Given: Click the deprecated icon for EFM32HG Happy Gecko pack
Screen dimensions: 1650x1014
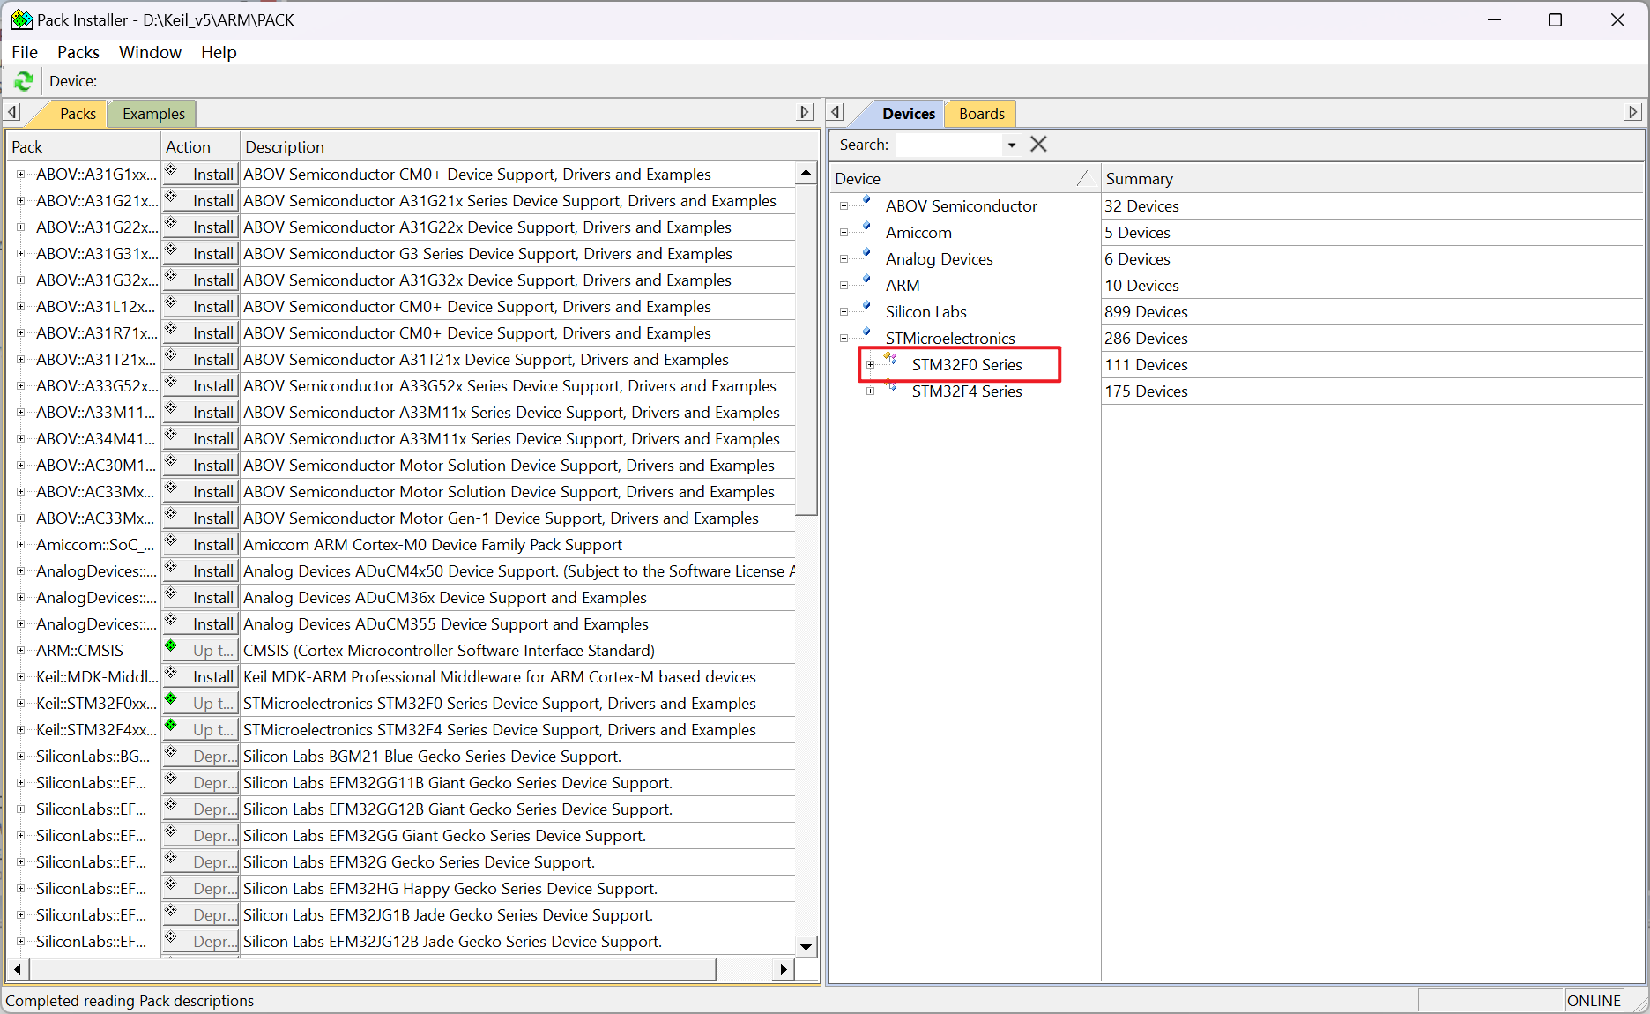Looking at the screenshot, I should pos(171,884).
